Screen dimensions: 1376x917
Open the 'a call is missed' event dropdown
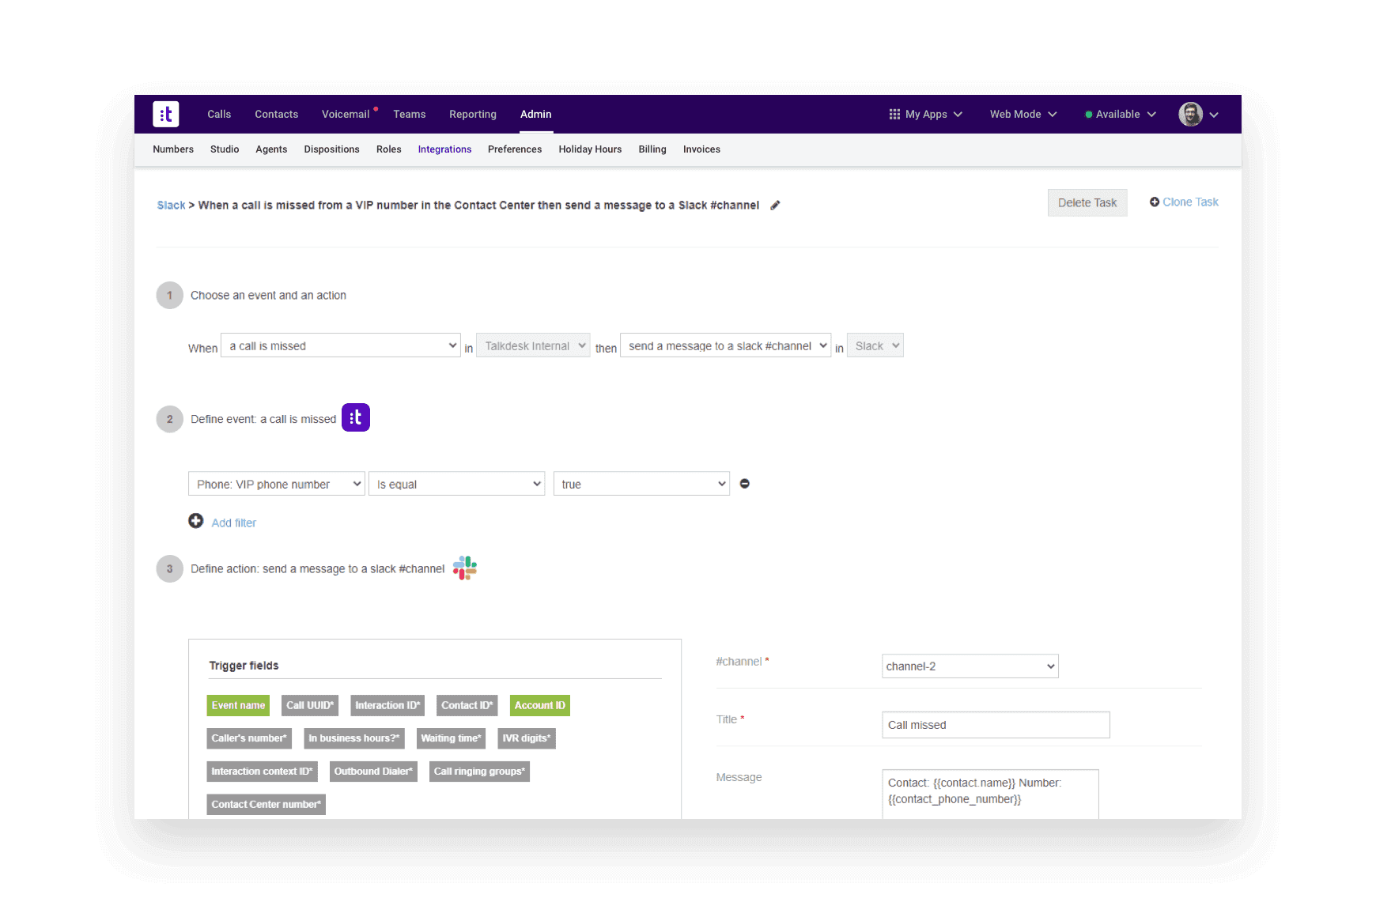(340, 345)
